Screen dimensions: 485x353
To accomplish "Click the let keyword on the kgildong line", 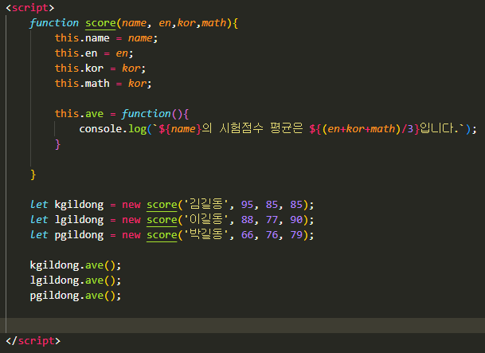I will [x=39, y=205].
